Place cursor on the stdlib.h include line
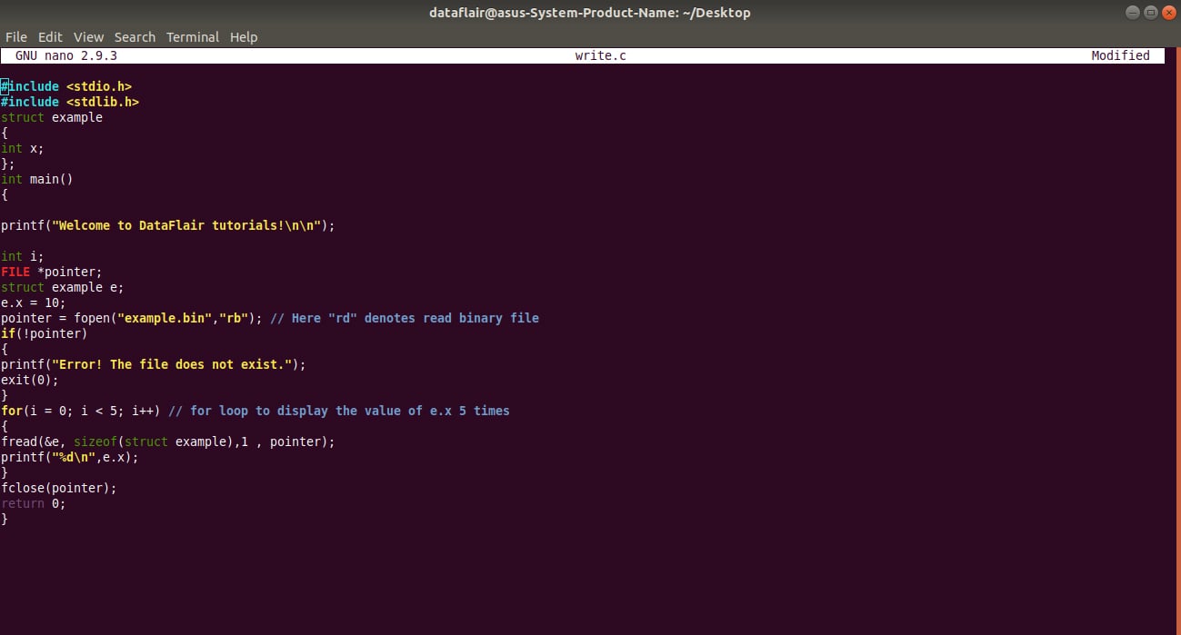Screen dimensions: 1181x635 [x=69, y=102]
